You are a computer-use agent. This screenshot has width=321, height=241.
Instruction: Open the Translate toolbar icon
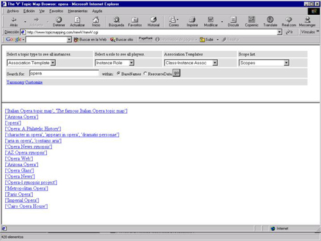coord(270,19)
